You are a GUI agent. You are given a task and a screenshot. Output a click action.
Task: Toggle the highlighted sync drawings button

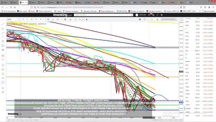click(x=3, y=82)
